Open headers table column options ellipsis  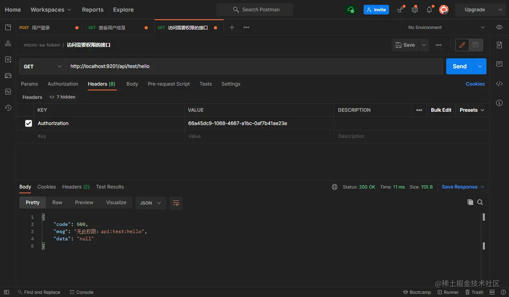pos(419,110)
